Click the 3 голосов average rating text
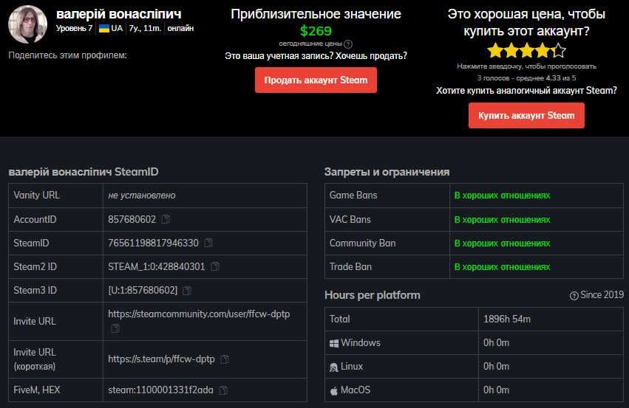Image resolution: width=629 pixels, height=408 pixels. [526, 78]
